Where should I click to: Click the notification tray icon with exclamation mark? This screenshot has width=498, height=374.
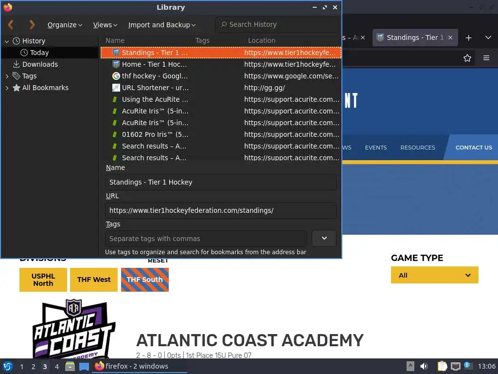468,366
